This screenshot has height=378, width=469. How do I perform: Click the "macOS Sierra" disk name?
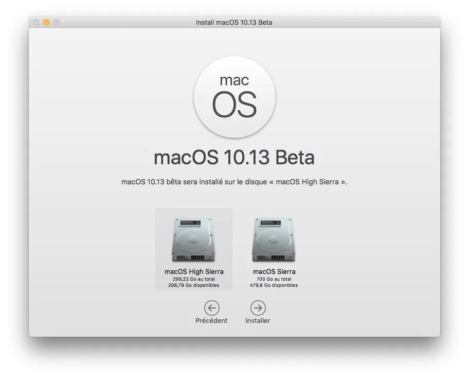tap(274, 272)
